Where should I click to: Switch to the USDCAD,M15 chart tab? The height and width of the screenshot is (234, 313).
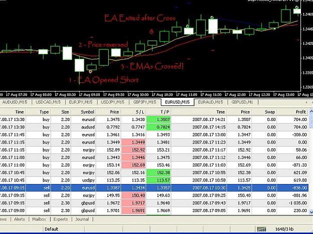point(48,102)
